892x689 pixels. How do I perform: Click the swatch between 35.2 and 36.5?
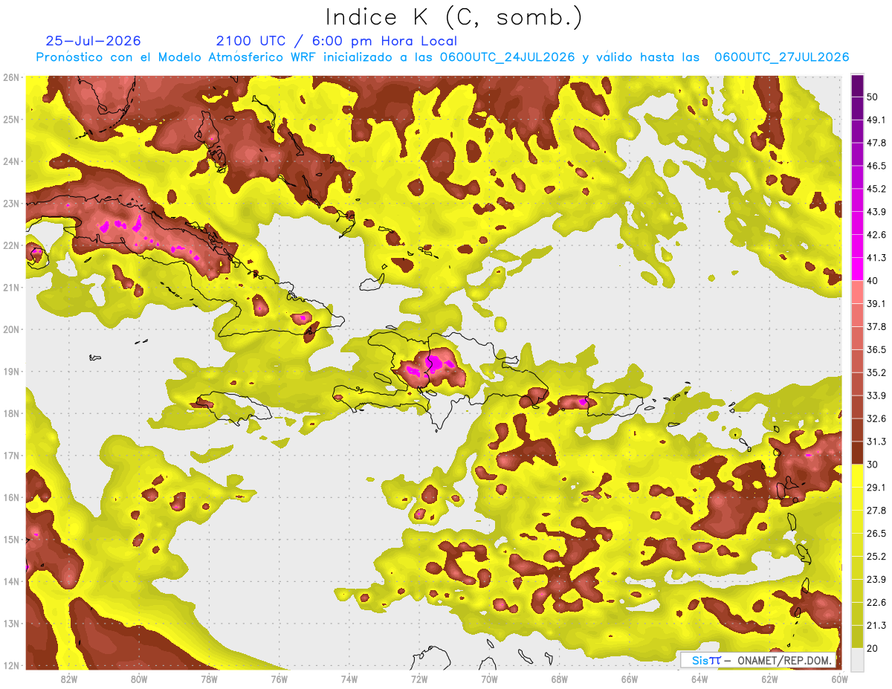[857, 361]
